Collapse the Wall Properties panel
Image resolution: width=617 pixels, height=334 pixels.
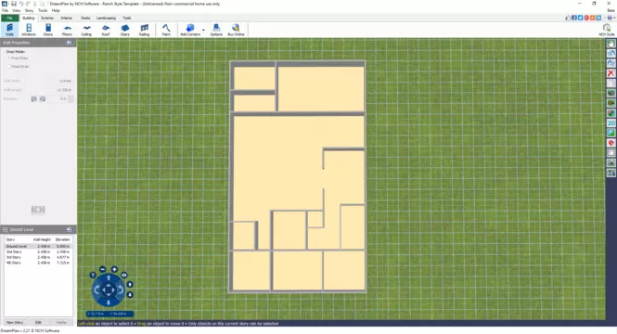69,43
